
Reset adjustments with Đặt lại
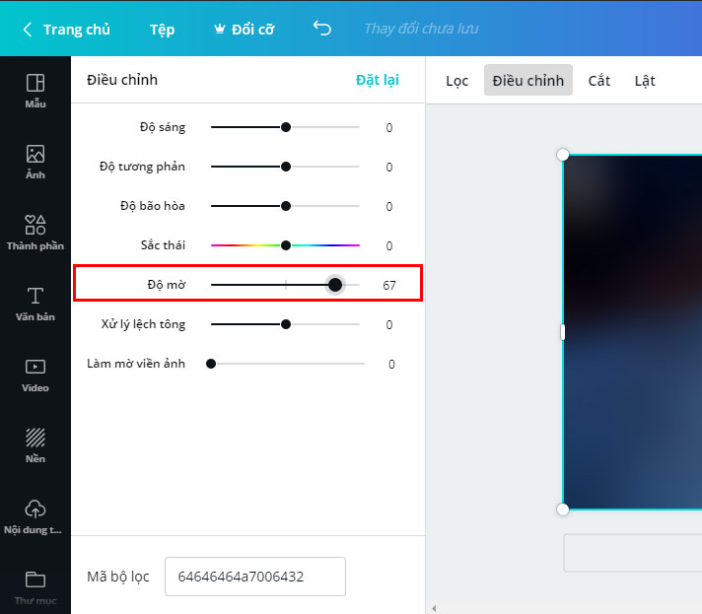click(377, 80)
